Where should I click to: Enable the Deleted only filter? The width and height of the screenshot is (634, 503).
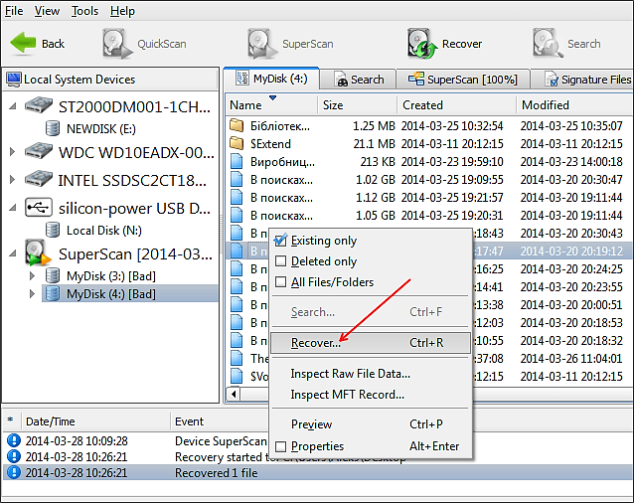pyautogui.click(x=280, y=261)
